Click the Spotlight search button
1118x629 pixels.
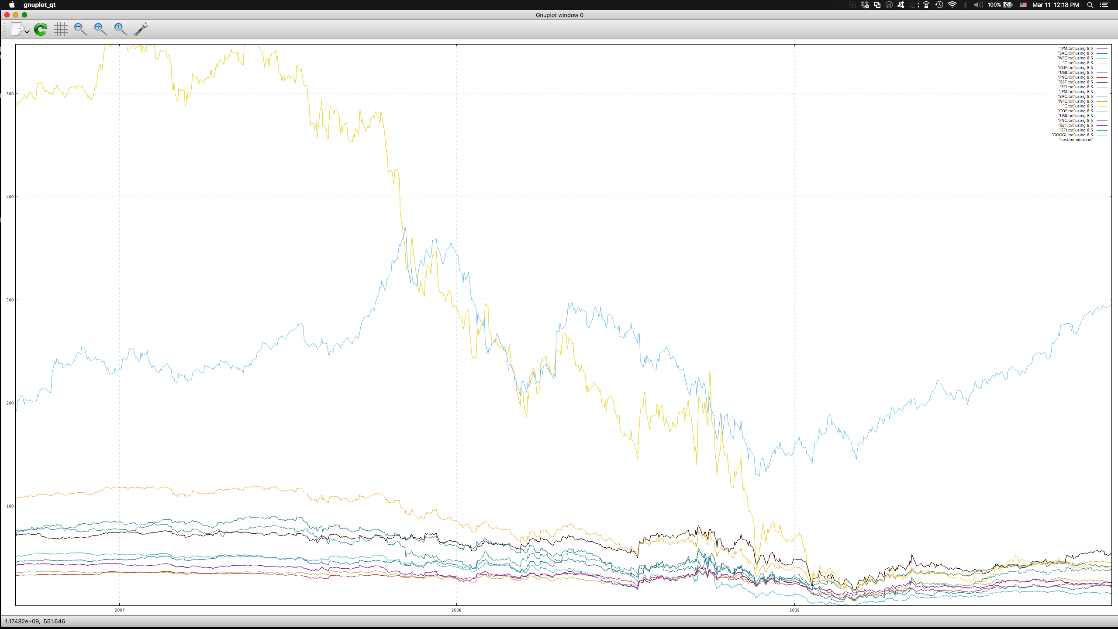tap(1090, 5)
